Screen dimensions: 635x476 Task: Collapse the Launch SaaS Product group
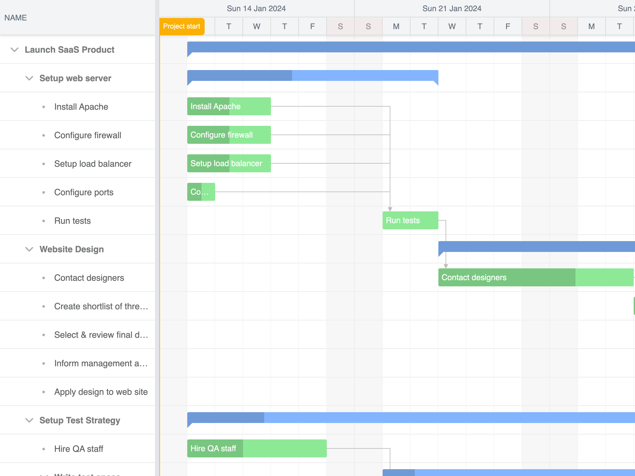[x=14, y=50]
